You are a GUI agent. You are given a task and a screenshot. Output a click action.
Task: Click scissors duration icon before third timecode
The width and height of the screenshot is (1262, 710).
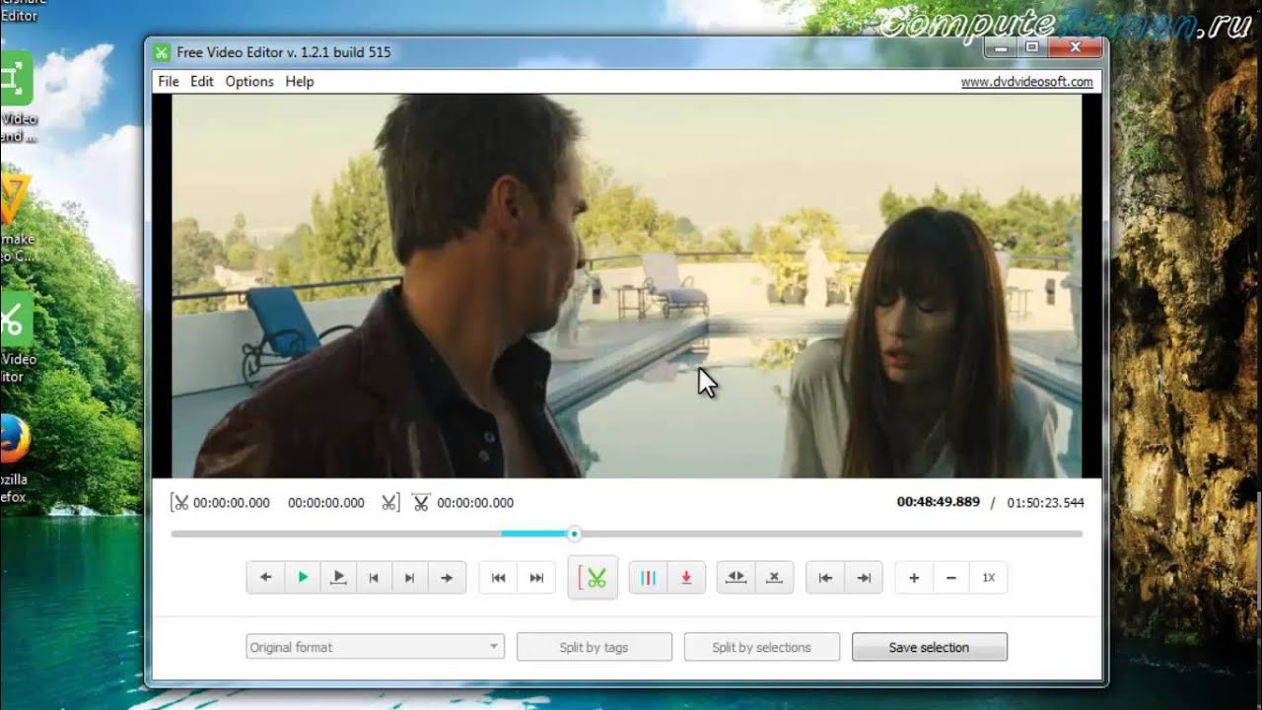421,502
